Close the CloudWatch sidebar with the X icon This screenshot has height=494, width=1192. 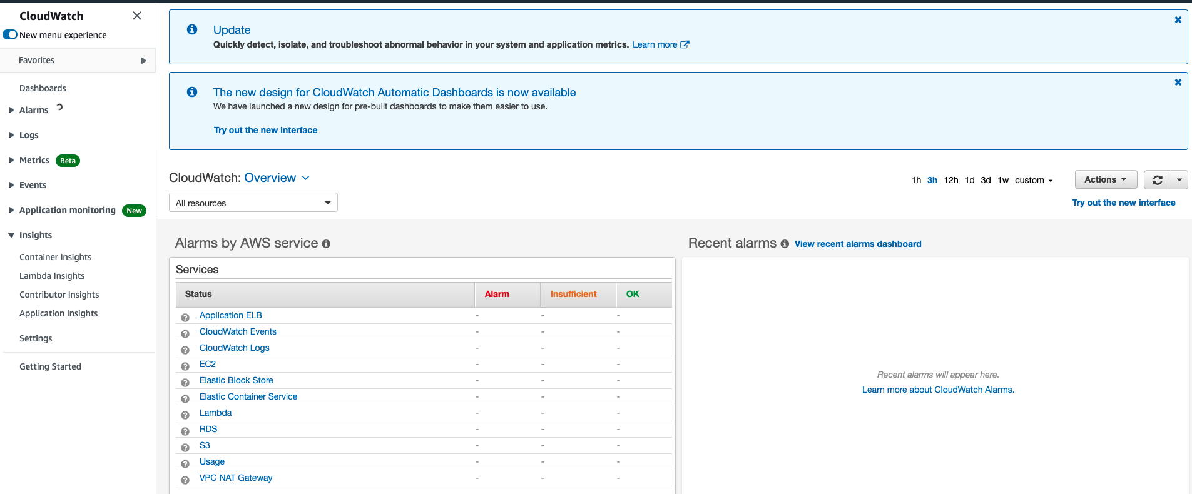click(137, 16)
